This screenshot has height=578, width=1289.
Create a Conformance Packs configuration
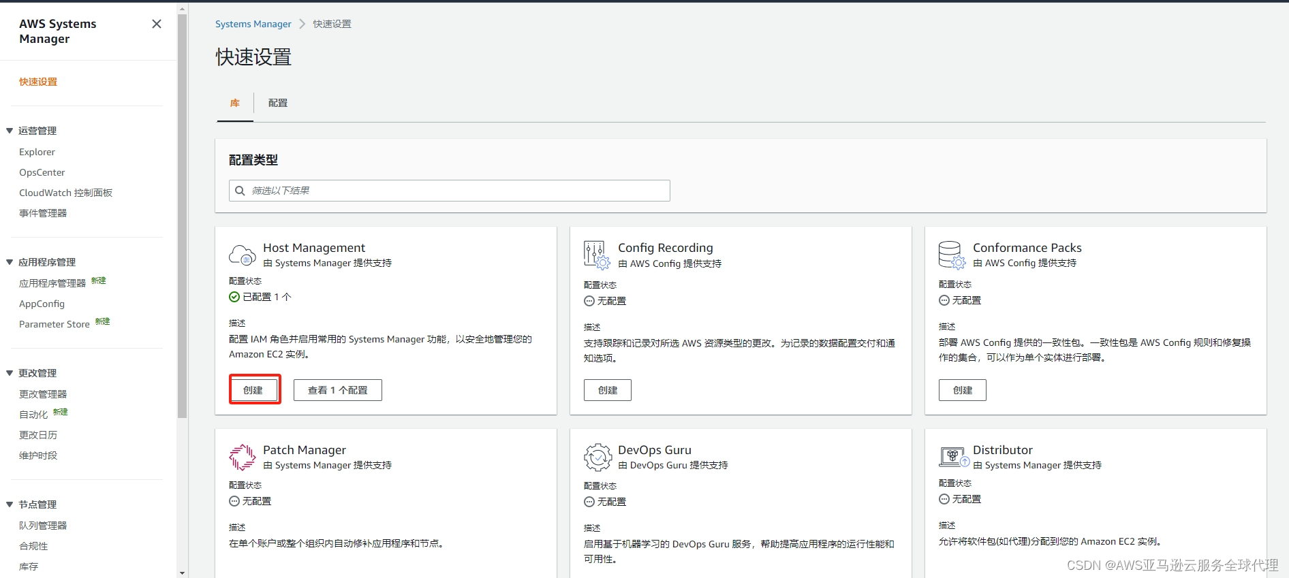(x=963, y=390)
